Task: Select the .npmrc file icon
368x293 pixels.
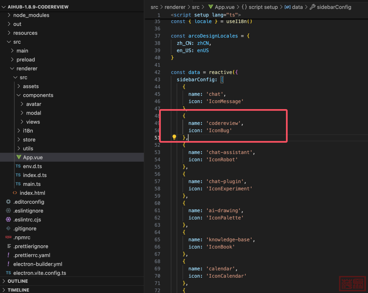Action: tap(9, 237)
